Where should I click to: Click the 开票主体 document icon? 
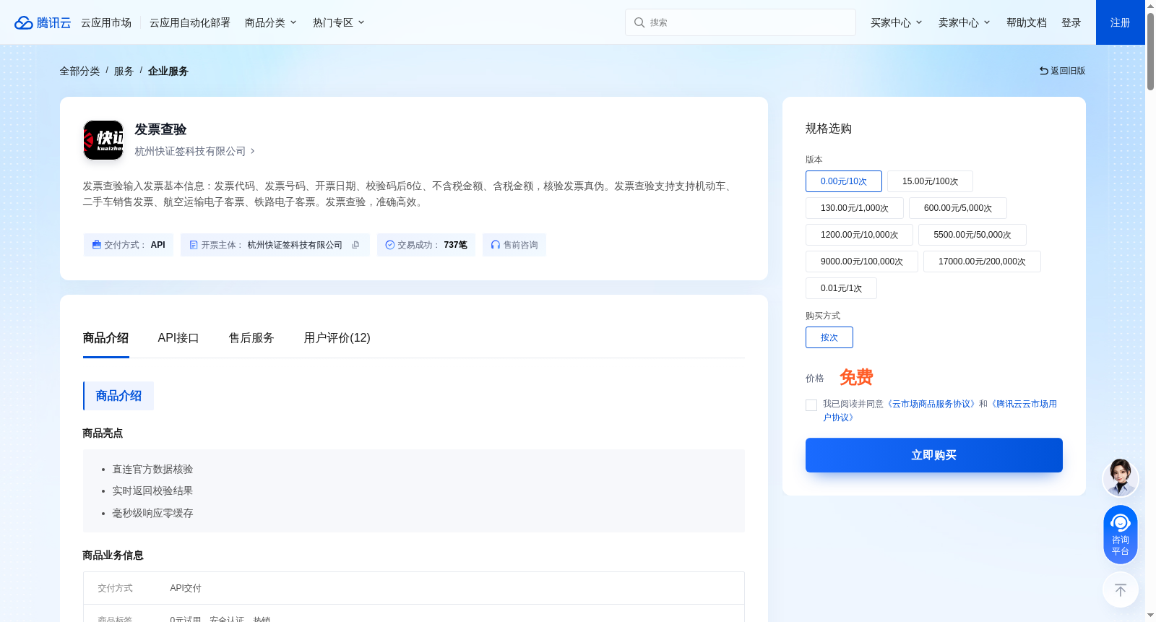pos(194,245)
